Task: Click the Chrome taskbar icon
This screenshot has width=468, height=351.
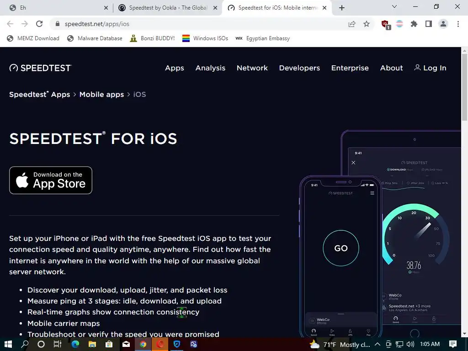Action: point(143,344)
